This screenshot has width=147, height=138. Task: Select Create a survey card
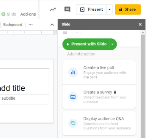(99, 97)
